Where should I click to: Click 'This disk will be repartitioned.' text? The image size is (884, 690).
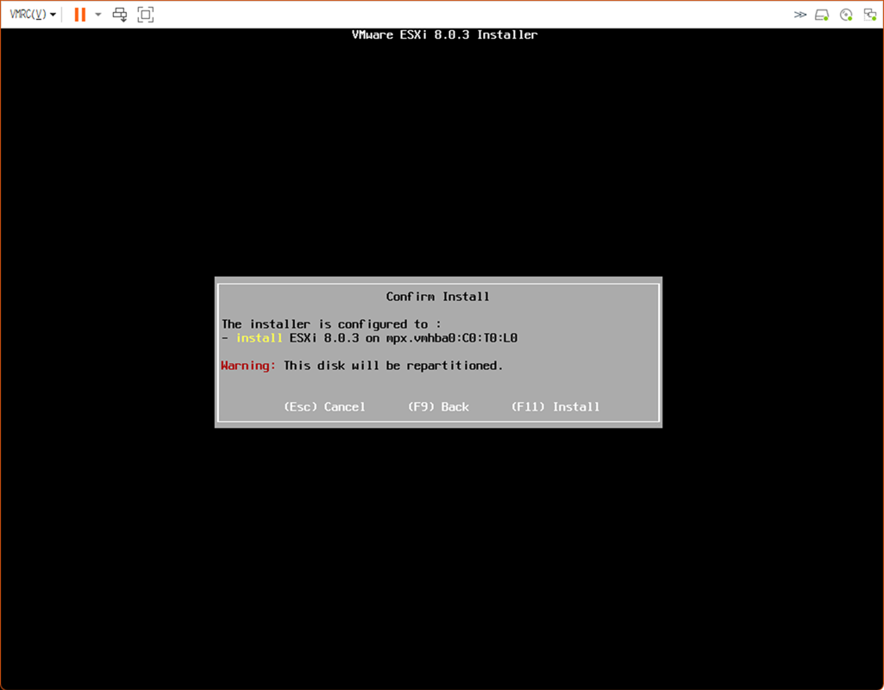click(393, 366)
